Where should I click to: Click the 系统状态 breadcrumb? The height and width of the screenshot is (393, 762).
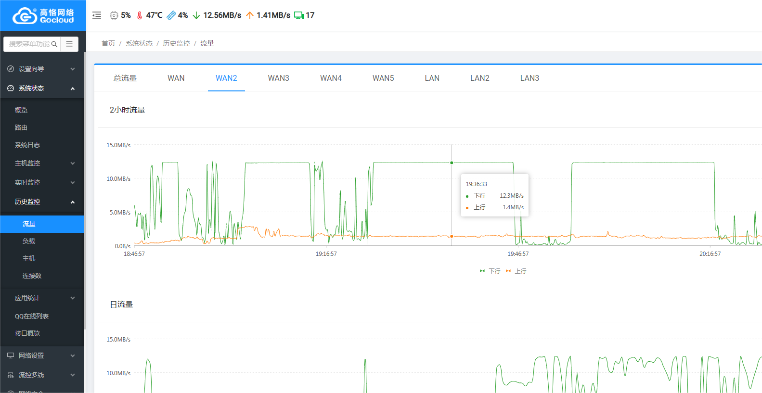pos(139,43)
